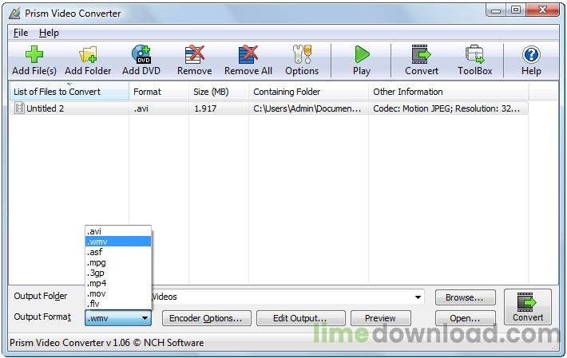Choose .mpg from the format list
This screenshot has width=567, height=358.
coord(118,262)
